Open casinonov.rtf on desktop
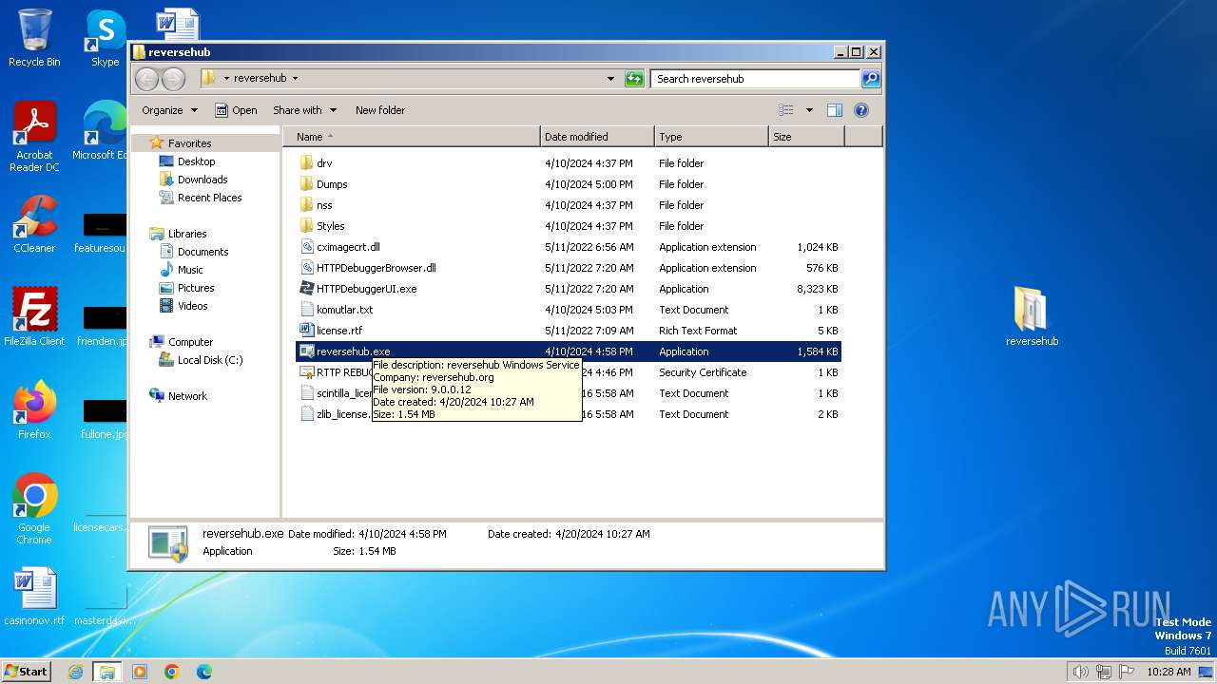Screen dimensions: 1217x684 [34, 597]
